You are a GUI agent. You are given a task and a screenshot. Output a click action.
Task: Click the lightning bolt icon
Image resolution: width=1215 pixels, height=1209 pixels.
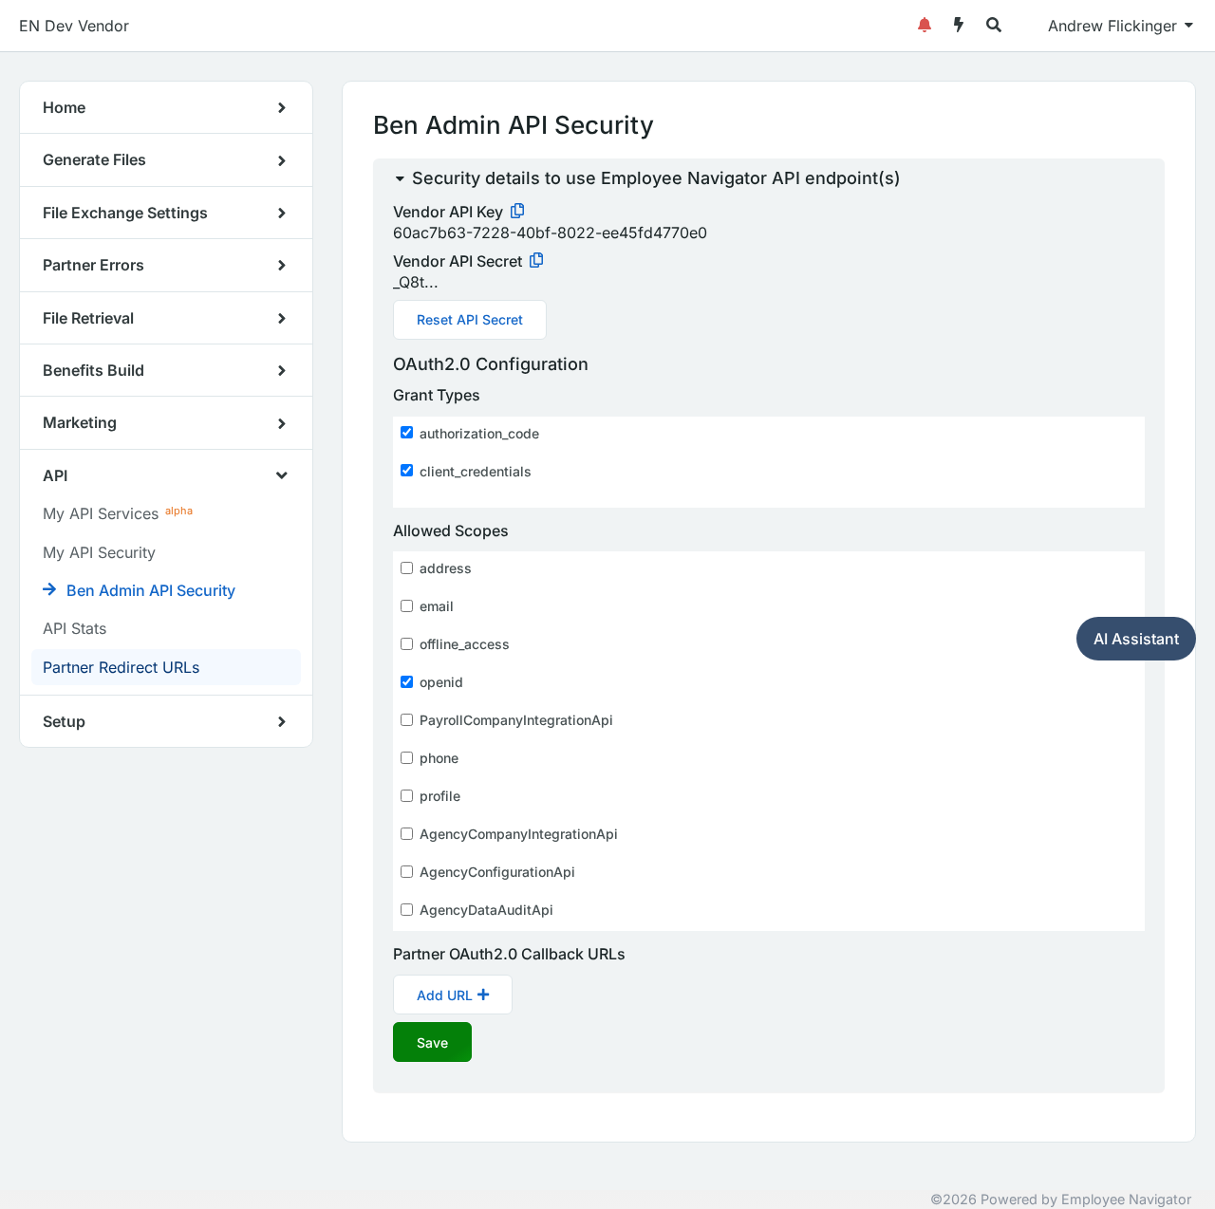click(959, 26)
